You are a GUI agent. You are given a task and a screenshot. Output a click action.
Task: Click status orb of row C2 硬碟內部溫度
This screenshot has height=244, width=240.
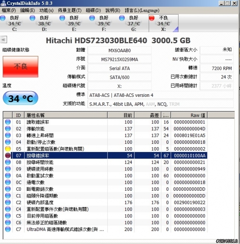[x=8, y=202]
